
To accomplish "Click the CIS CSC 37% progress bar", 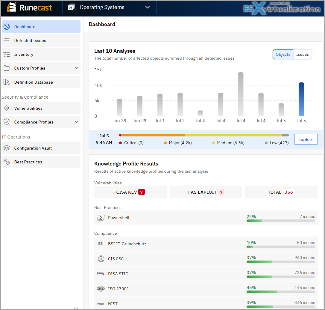I will (x=281, y=262).
